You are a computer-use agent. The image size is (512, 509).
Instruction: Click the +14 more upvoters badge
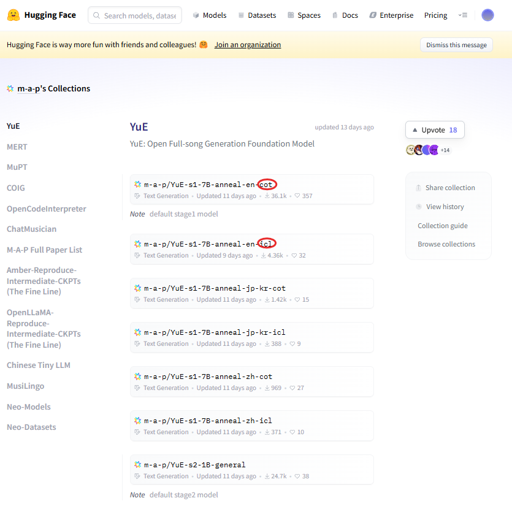pyautogui.click(x=445, y=150)
